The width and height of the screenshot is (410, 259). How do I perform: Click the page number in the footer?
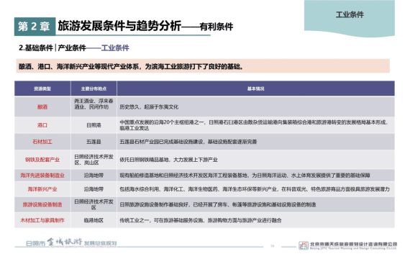[x=272, y=246]
